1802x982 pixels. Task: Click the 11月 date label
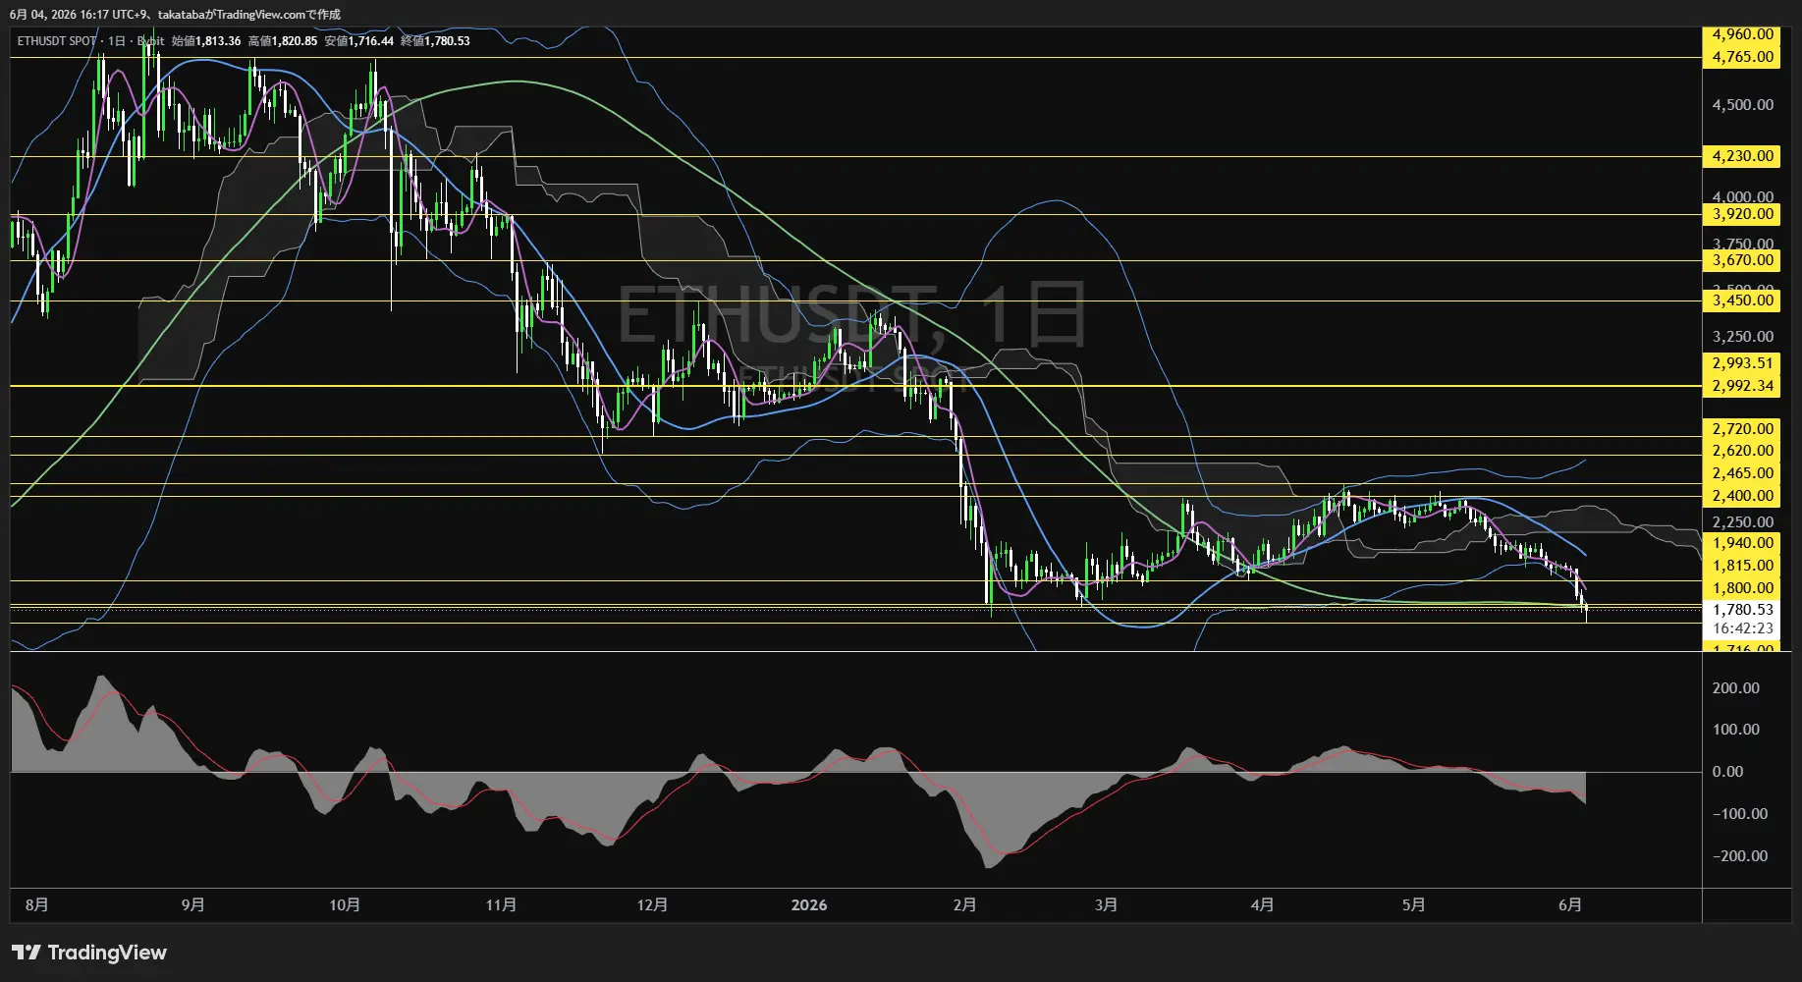click(x=501, y=904)
